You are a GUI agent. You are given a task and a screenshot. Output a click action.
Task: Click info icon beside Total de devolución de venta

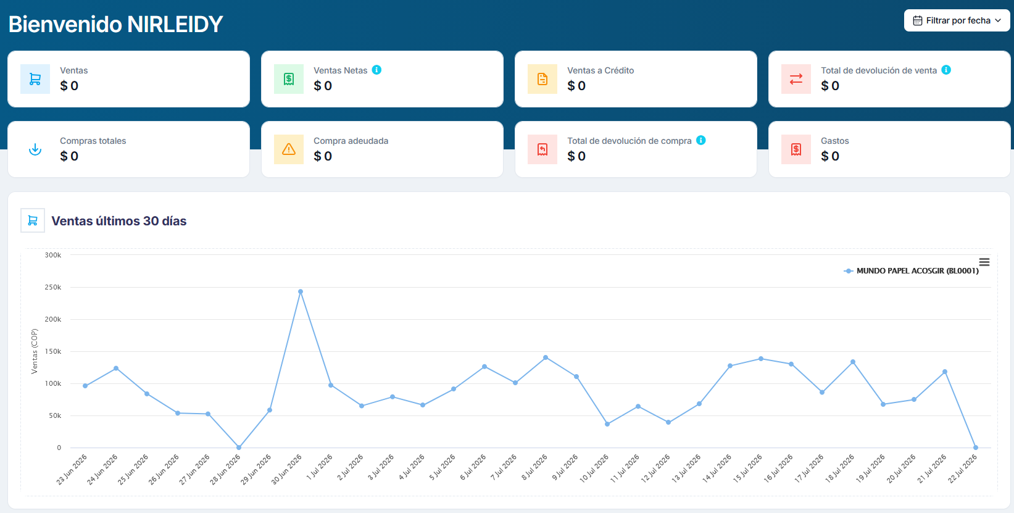pyautogui.click(x=946, y=70)
